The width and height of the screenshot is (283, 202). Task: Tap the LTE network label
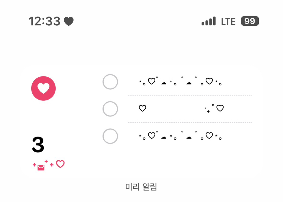[x=228, y=21]
